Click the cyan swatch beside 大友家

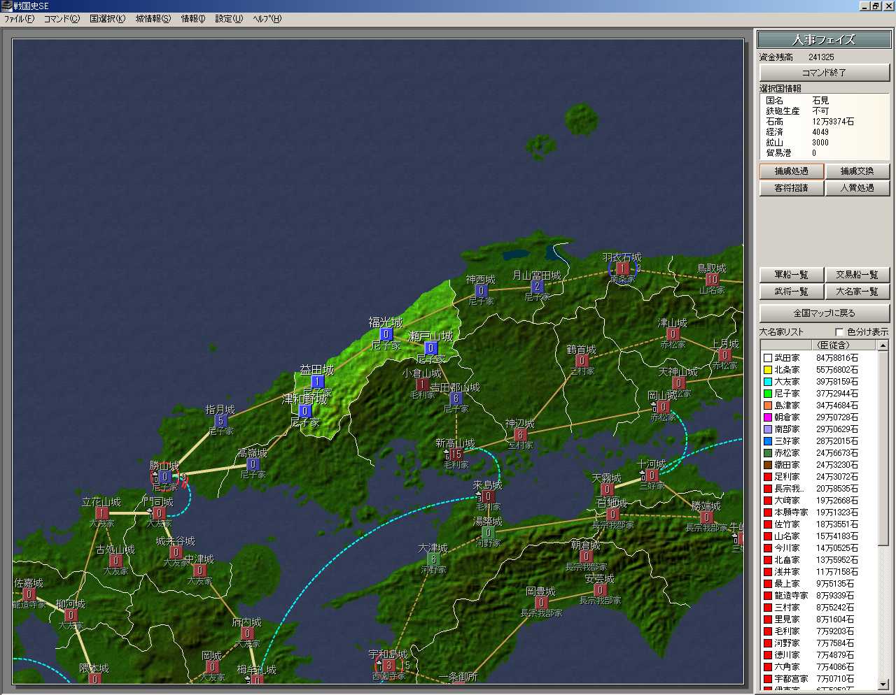click(768, 382)
